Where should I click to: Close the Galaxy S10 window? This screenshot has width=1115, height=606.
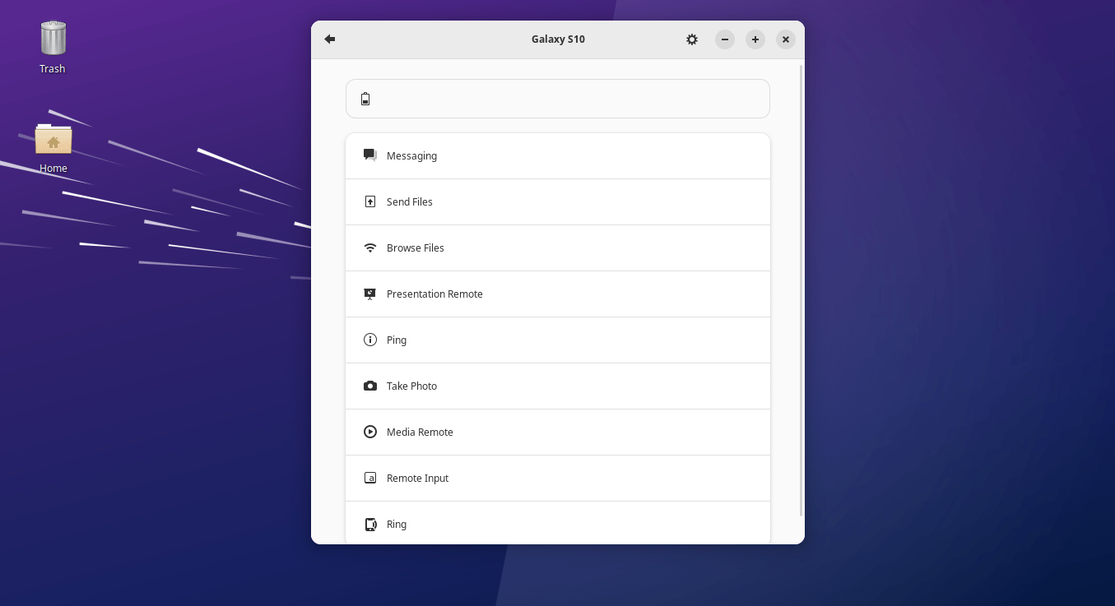click(786, 39)
